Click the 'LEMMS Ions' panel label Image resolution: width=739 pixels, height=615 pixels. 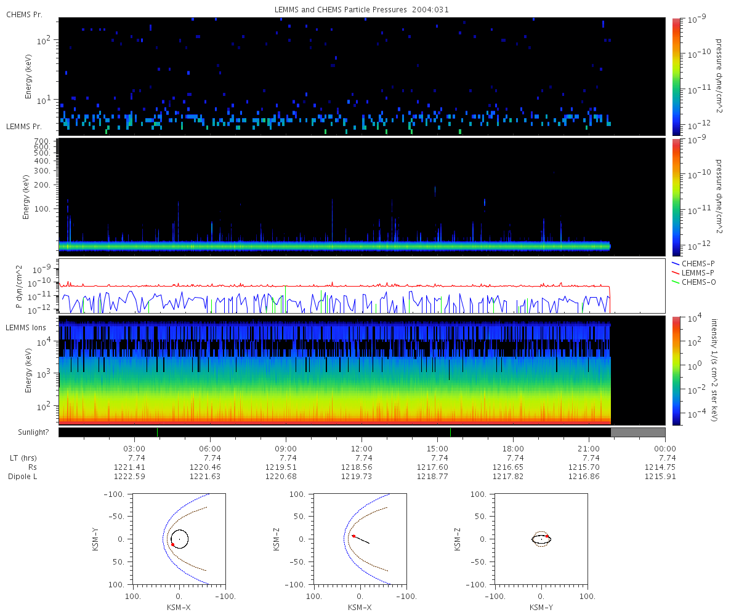point(25,327)
